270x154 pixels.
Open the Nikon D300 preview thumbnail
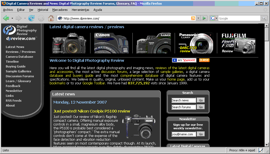(x=69, y=43)
